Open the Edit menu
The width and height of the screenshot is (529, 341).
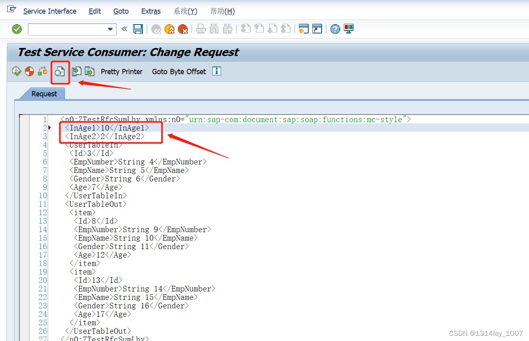pyautogui.click(x=95, y=11)
